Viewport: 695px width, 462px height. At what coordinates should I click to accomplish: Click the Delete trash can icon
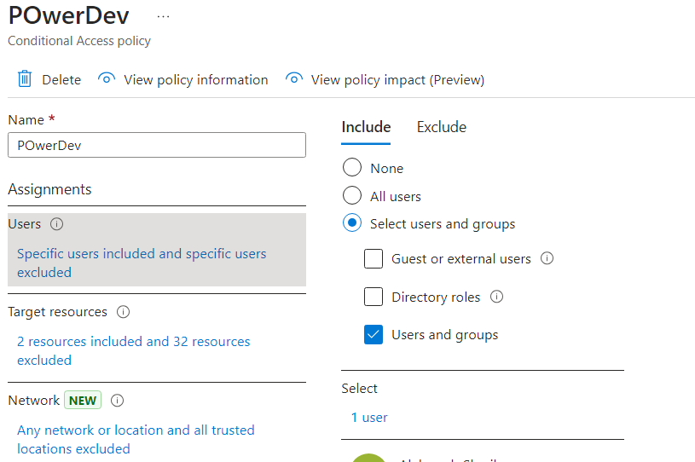pyautogui.click(x=25, y=79)
